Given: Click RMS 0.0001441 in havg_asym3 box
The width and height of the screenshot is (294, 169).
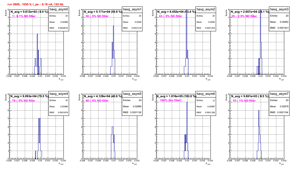Looking at the screenshot, I should [x=279, y=28].
